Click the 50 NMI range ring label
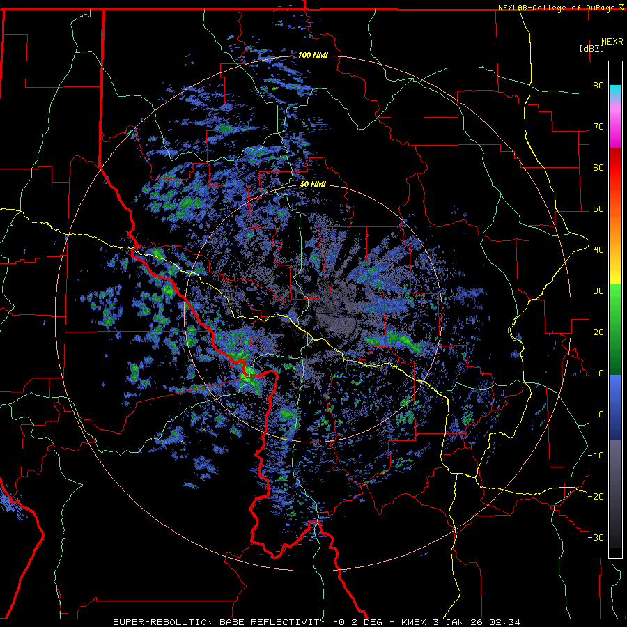 click(x=313, y=185)
